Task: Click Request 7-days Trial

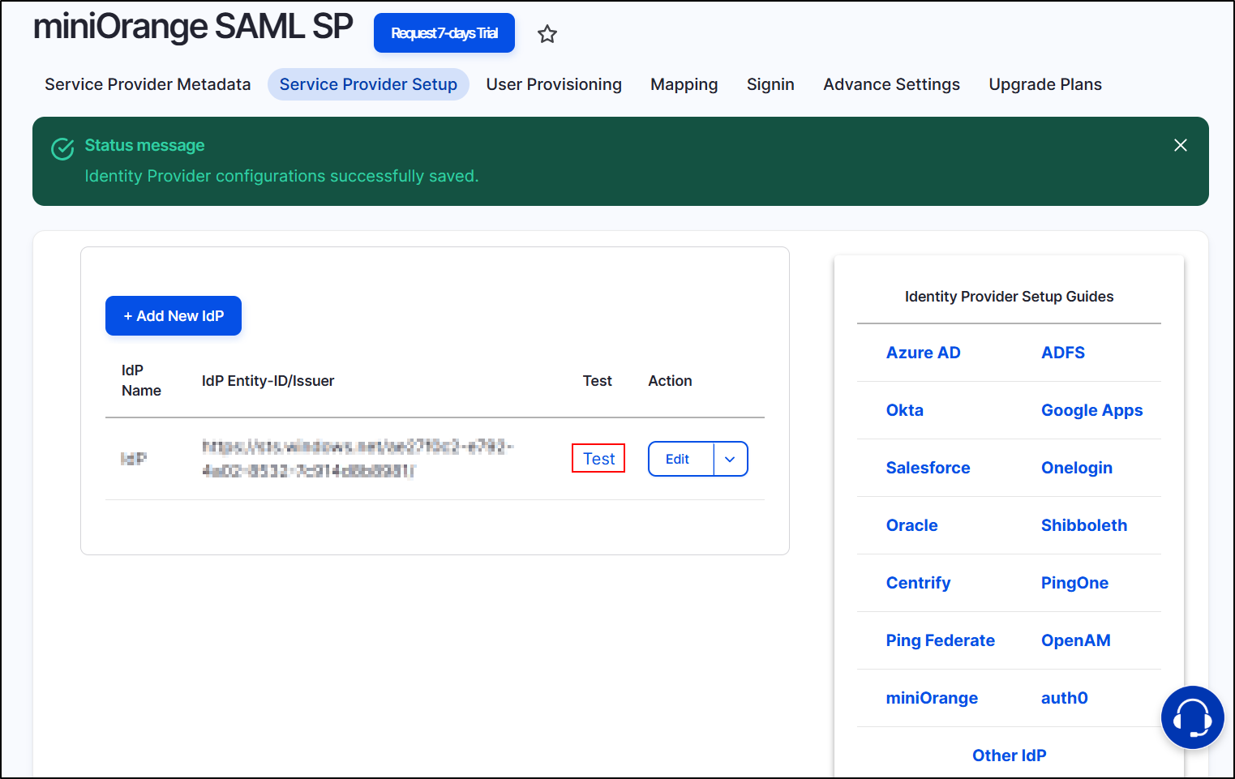Action: click(444, 32)
